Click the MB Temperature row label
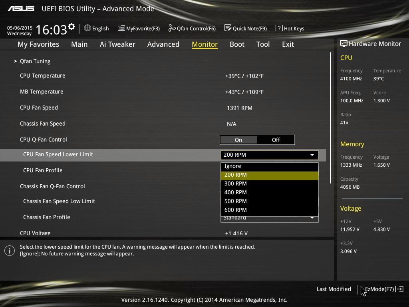 (x=42, y=92)
